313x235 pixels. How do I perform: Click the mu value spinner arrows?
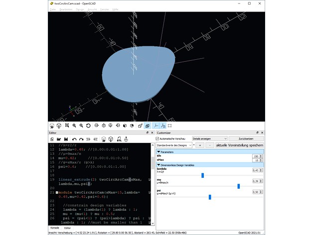261,181
